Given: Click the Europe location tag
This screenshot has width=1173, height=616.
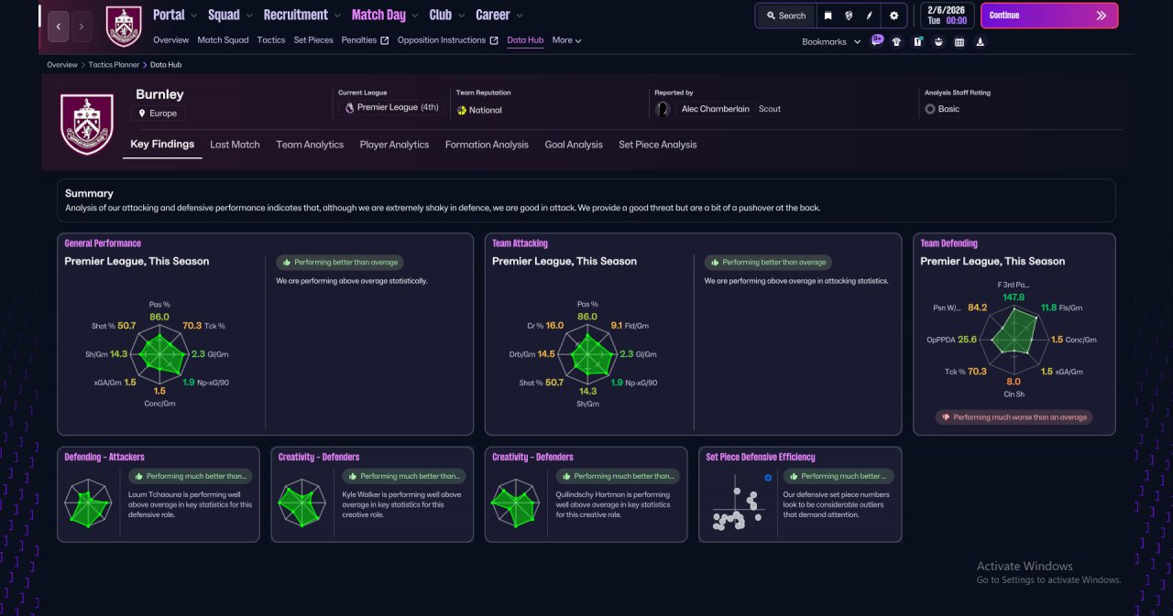Looking at the screenshot, I should [x=158, y=113].
